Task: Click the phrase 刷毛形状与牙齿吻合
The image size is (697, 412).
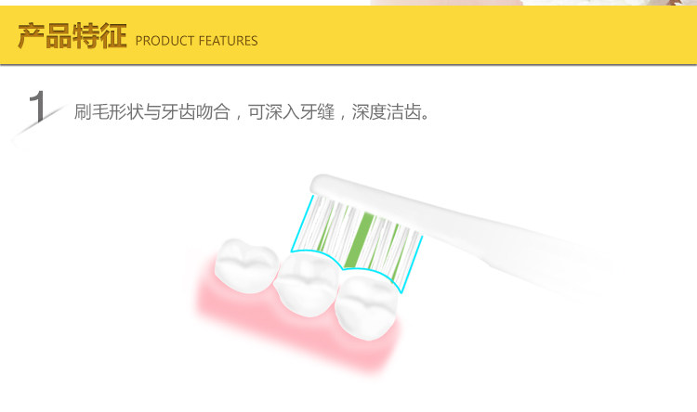Action: click(x=152, y=112)
